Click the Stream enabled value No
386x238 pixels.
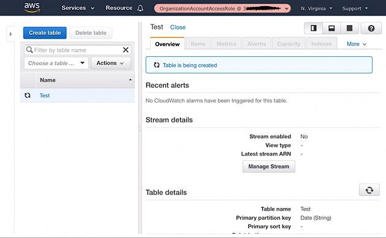click(304, 136)
